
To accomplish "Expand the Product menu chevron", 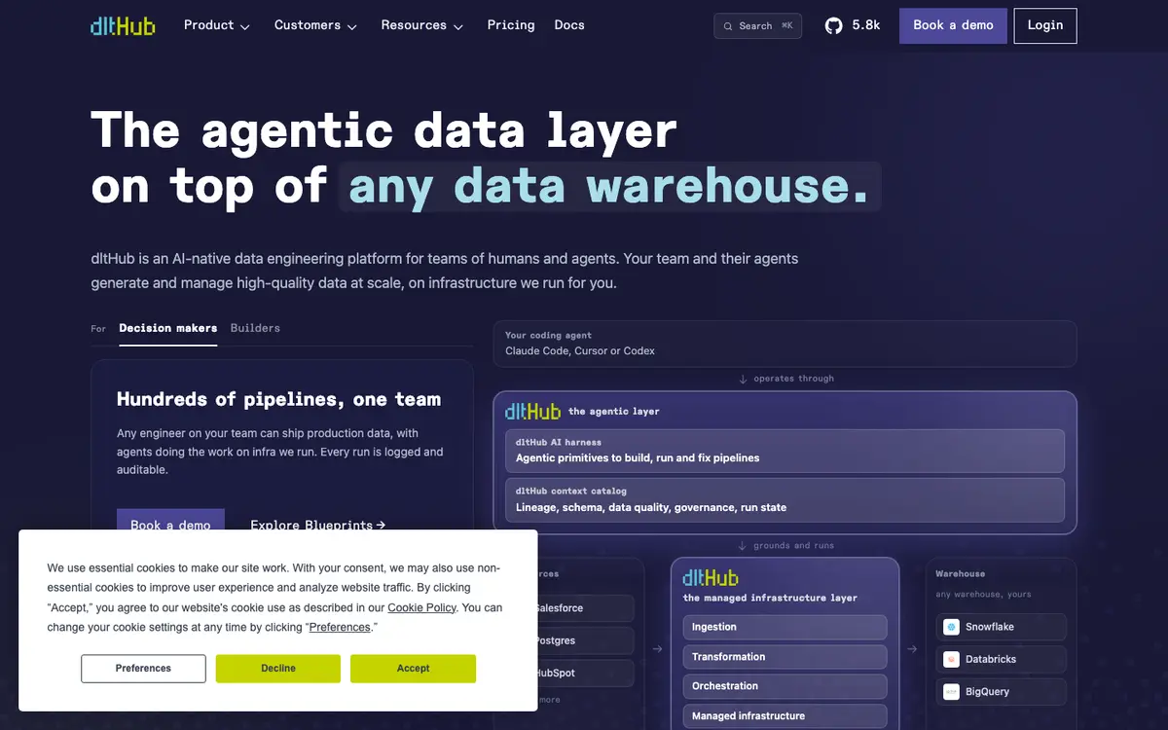I will (x=245, y=27).
